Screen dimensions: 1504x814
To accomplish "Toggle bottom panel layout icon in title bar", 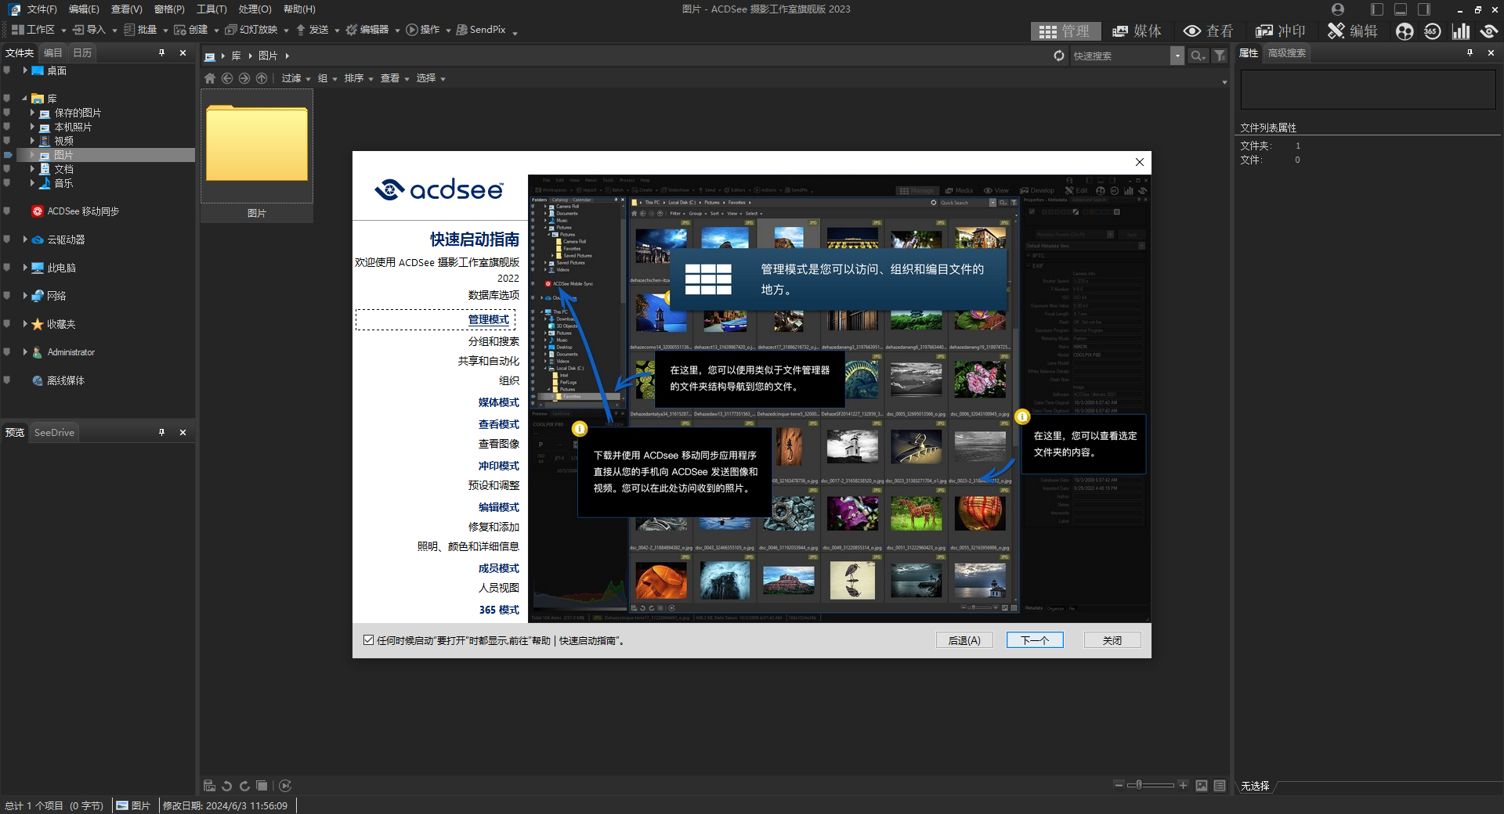I will 1401,9.
